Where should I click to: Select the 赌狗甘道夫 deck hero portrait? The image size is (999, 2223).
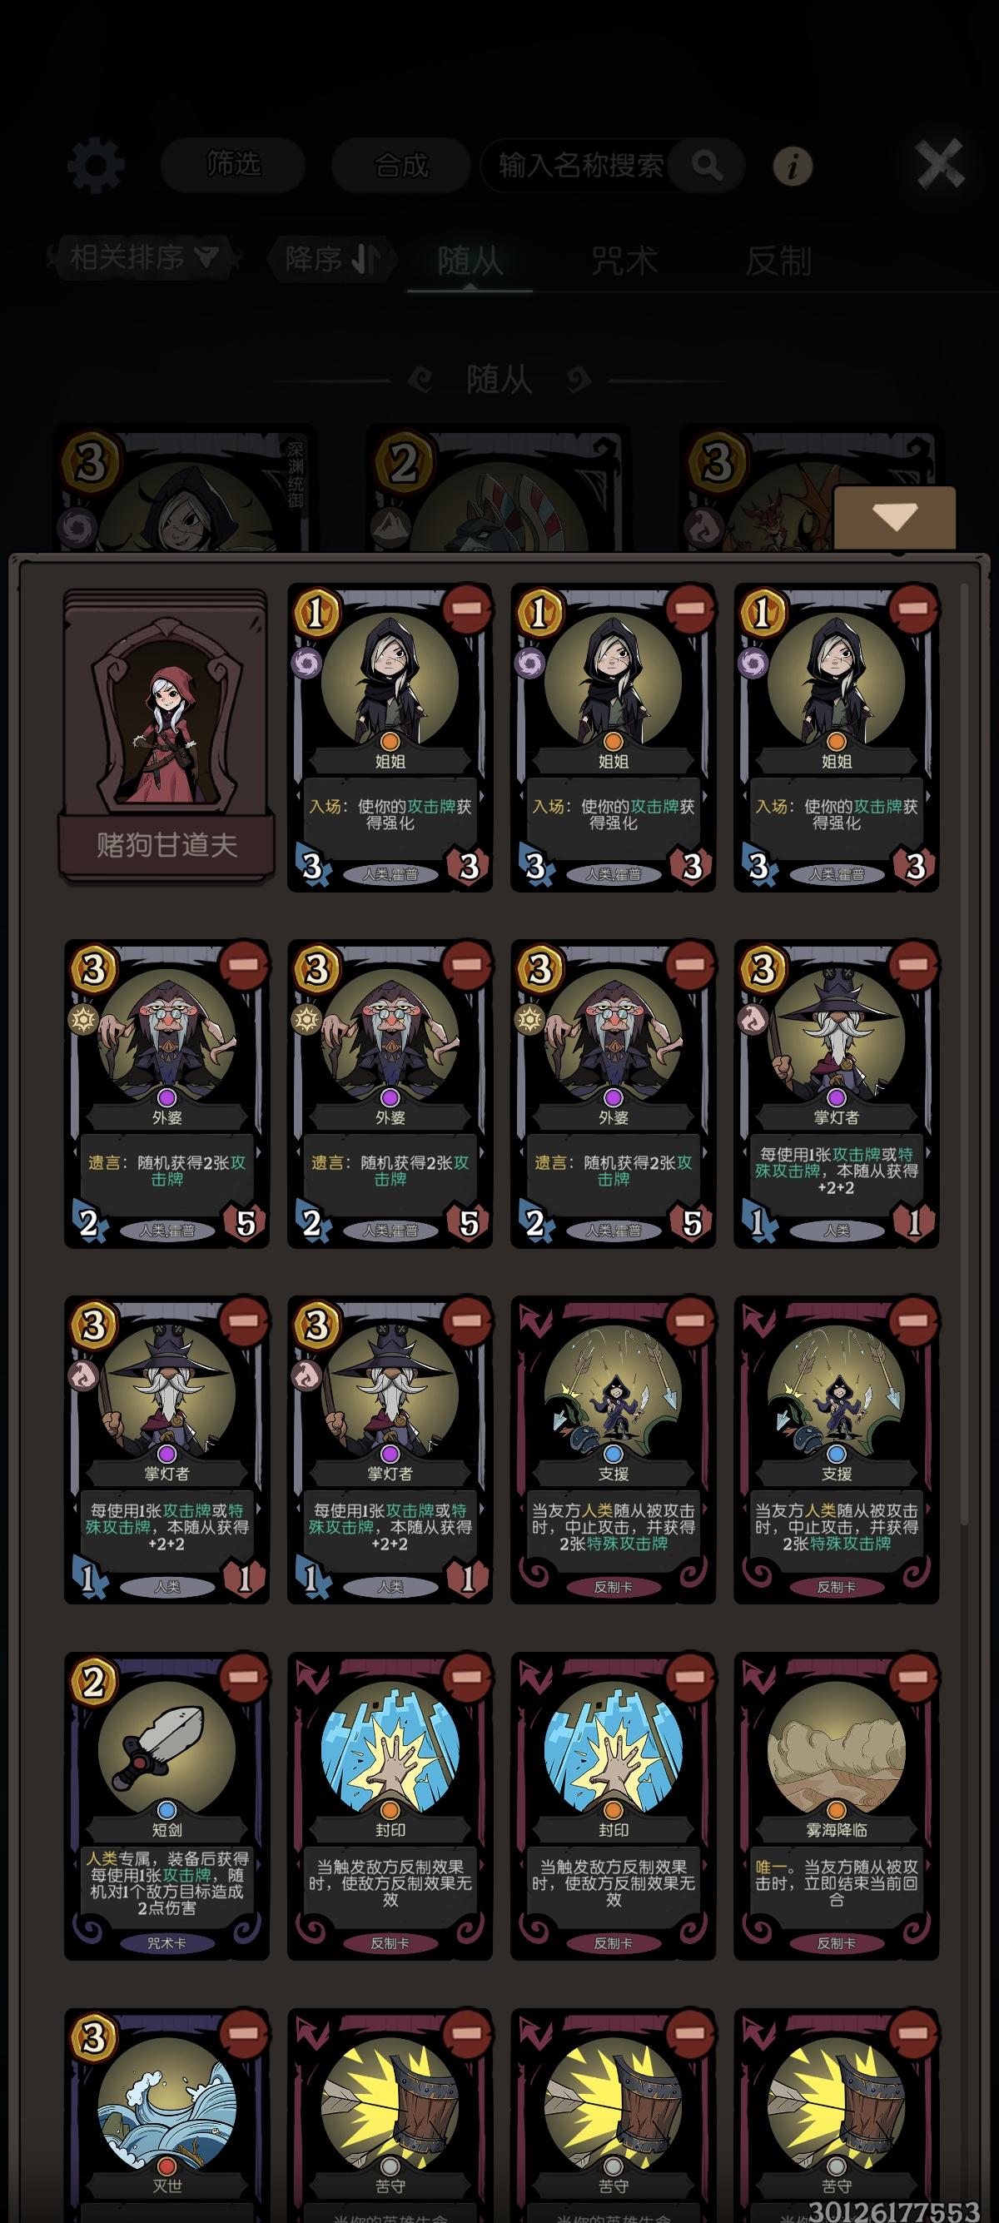(x=166, y=736)
